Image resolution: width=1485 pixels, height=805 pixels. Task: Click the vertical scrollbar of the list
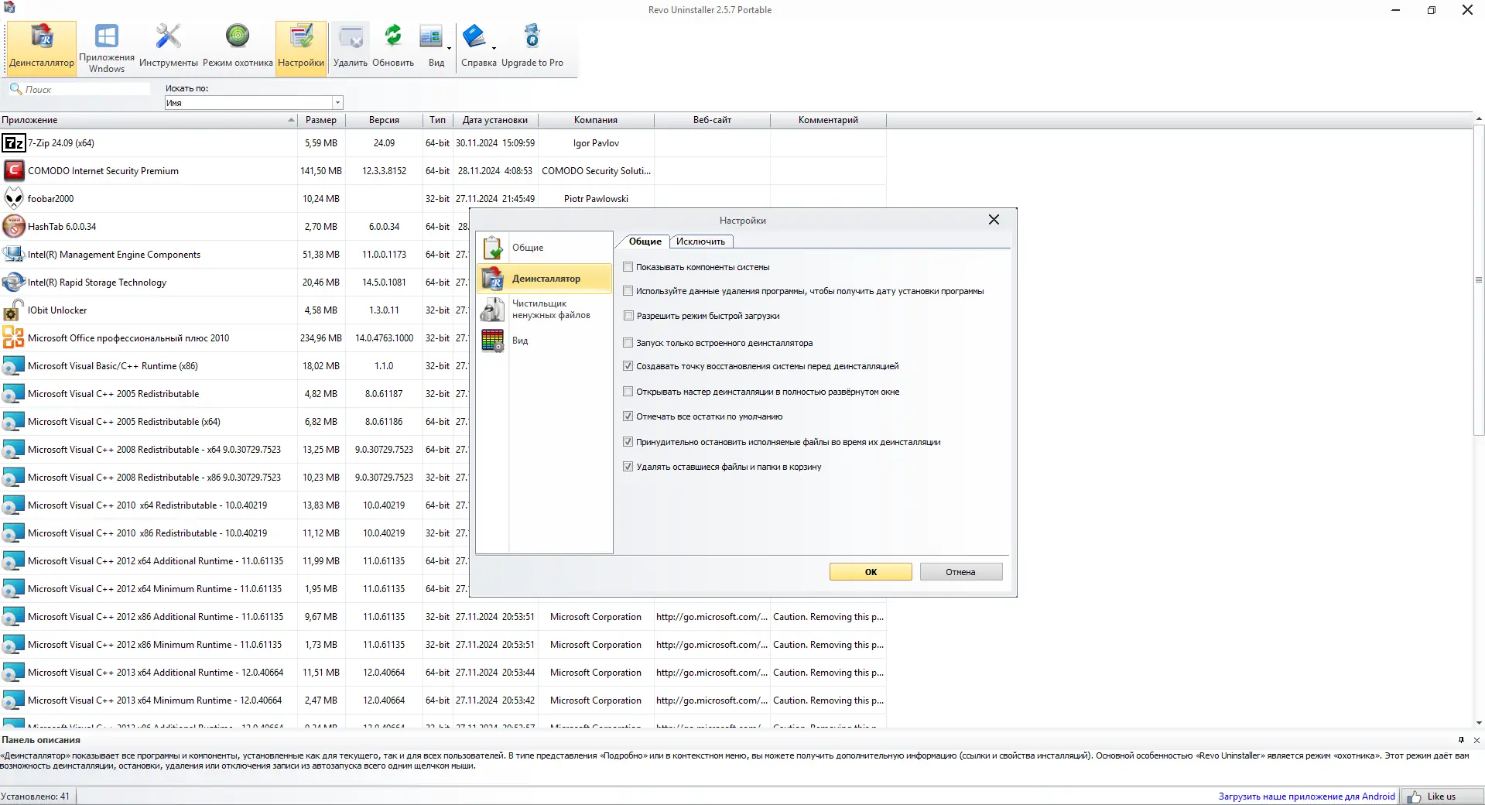1479,280
